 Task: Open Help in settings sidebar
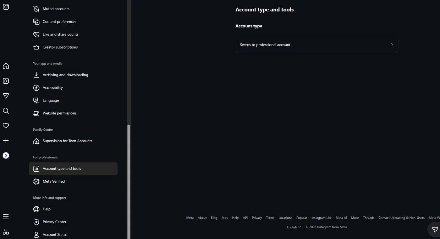(73, 209)
